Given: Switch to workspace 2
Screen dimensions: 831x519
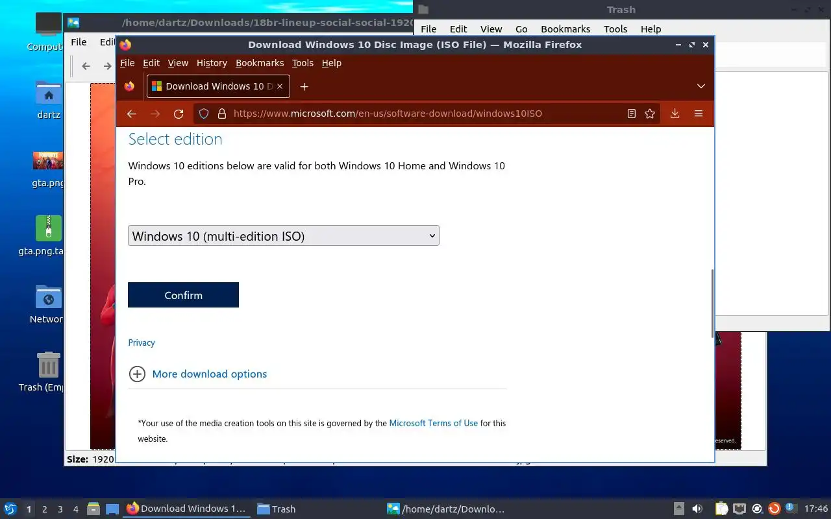Looking at the screenshot, I should (x=45, y=509).
